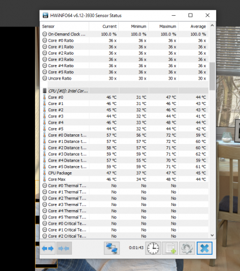240x271 pixels.
Task: Click the scrollbar up arrow
Action: pos(212,25)
